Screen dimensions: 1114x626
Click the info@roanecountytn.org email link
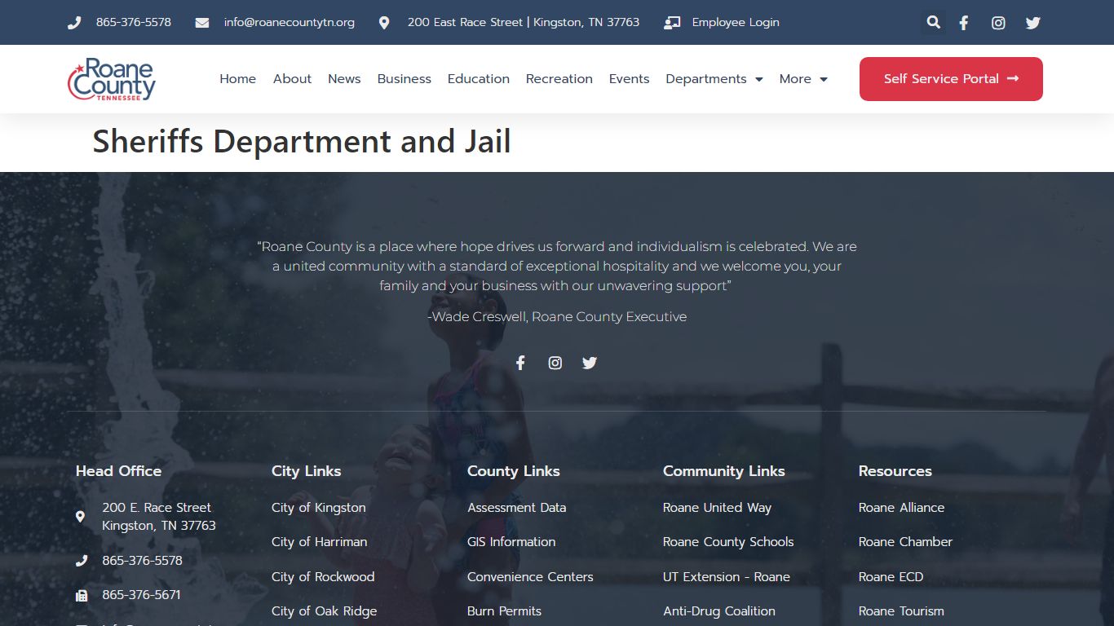coord(289,22)
